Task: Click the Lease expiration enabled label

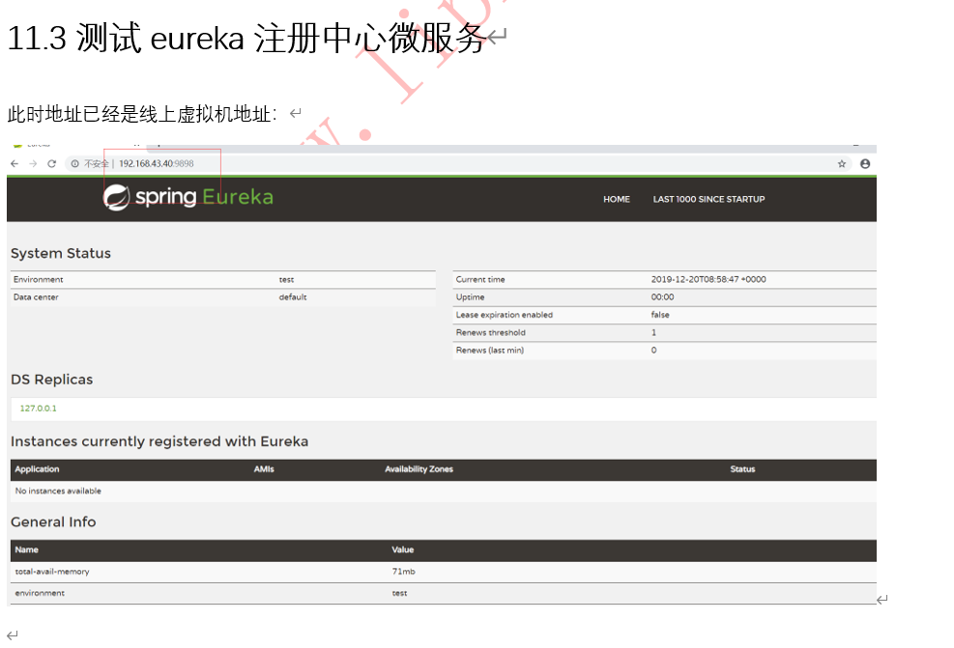Action: point(505,314)
